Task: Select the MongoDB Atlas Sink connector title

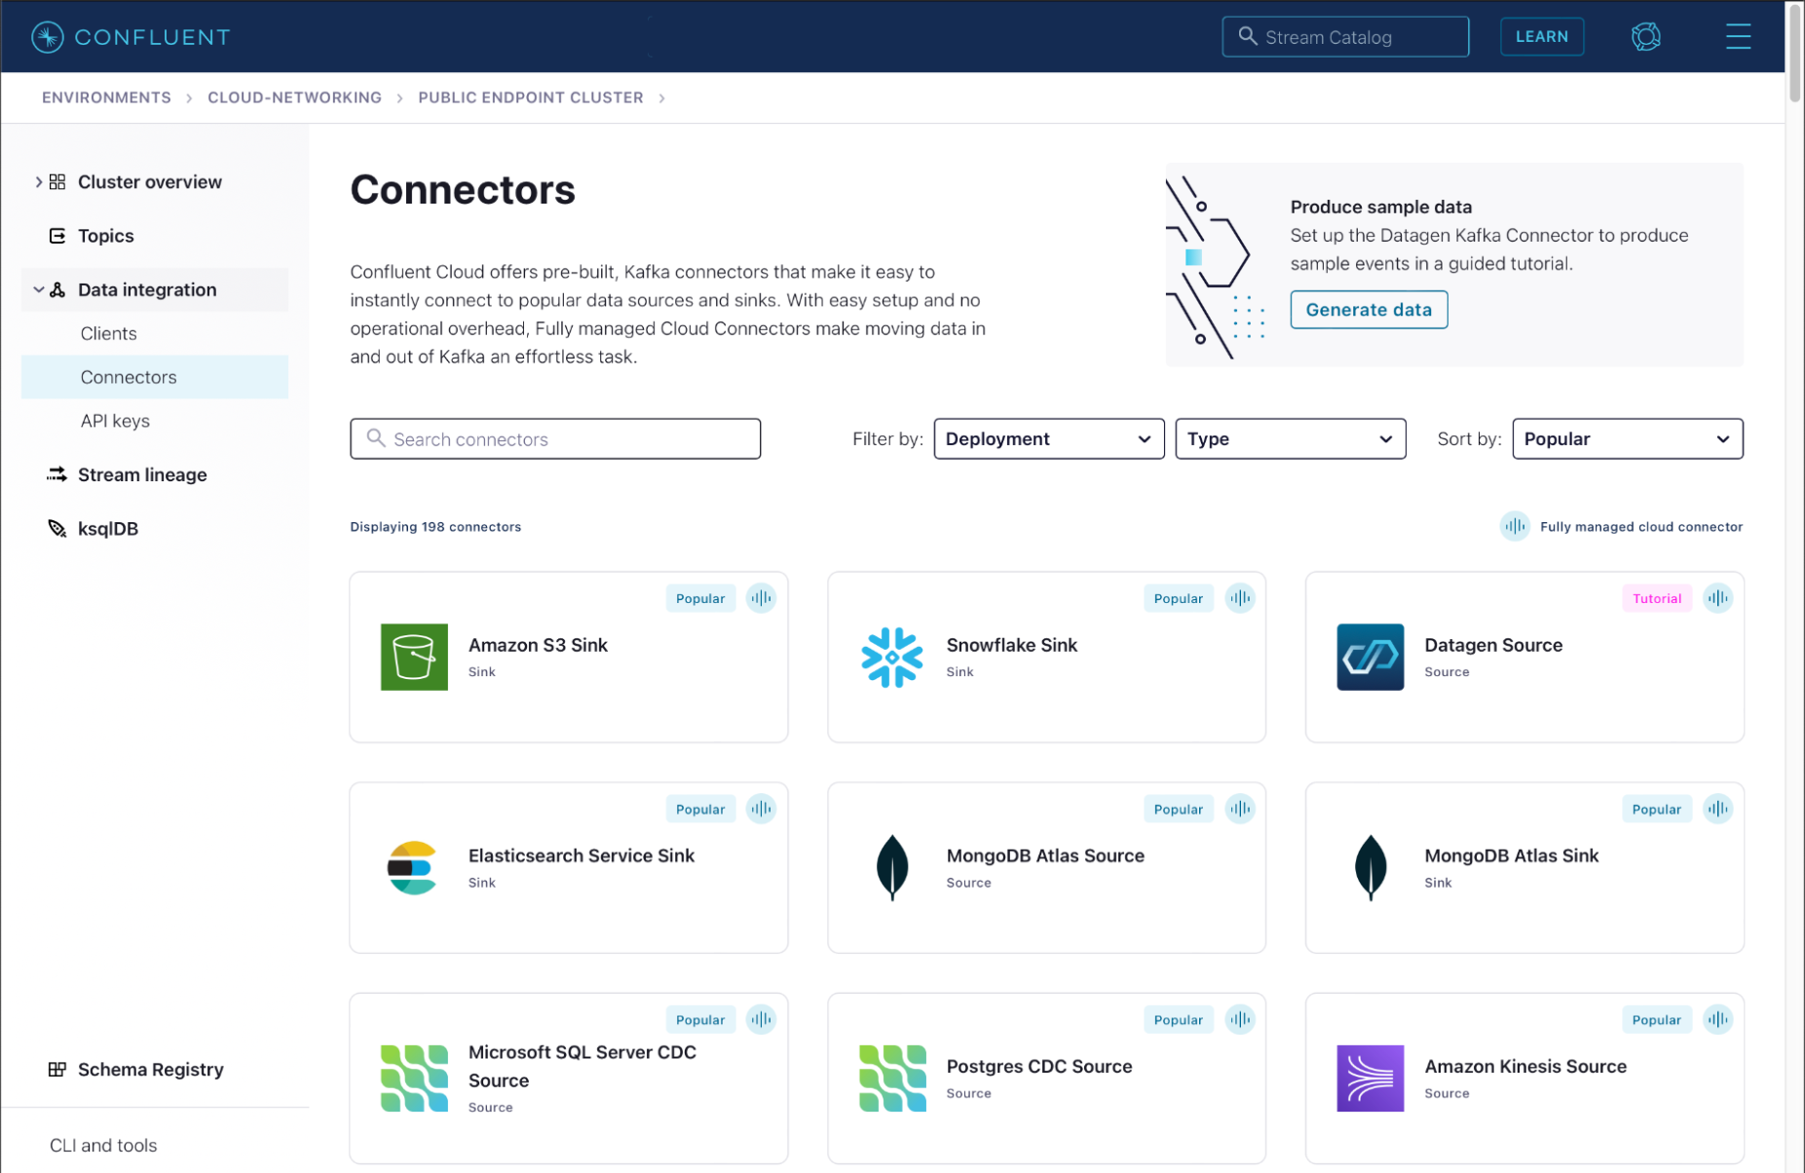Action: pos(1511,855)
